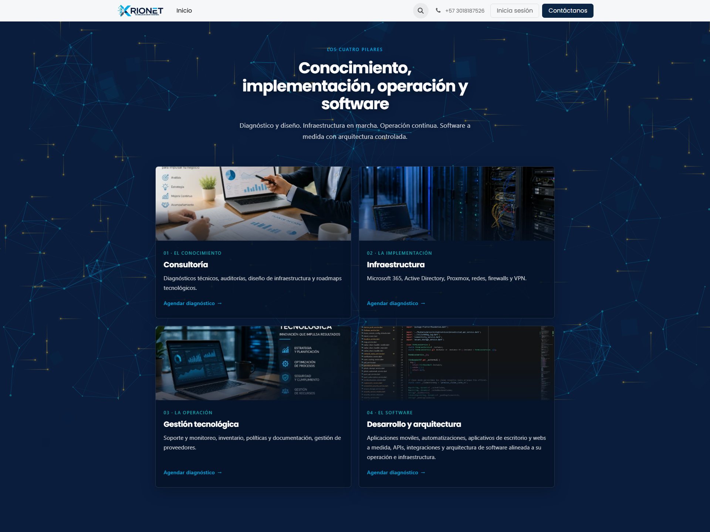Open the Infraestructura server room image
The image size is (710, 532).
click(457, 204)
